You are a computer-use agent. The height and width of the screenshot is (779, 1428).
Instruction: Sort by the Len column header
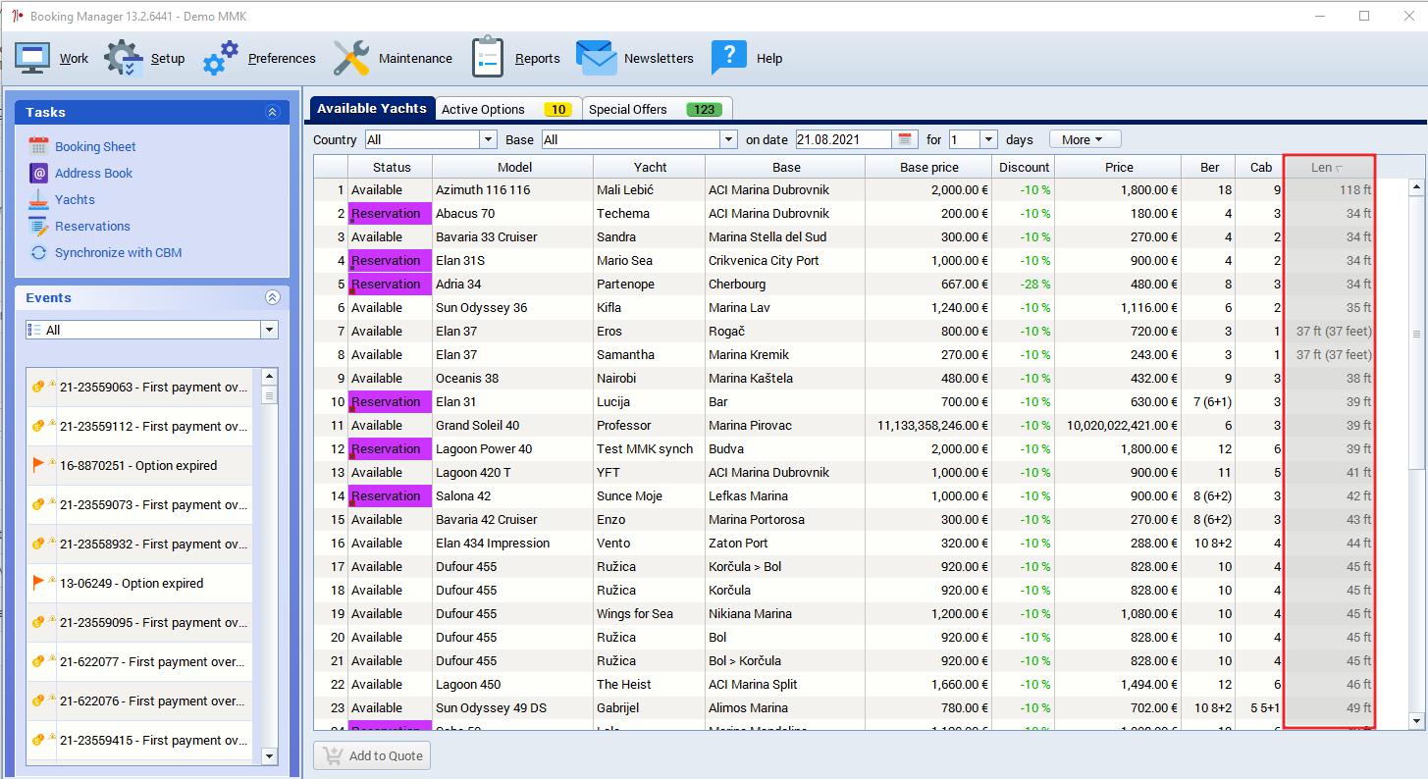[1329, 167]
